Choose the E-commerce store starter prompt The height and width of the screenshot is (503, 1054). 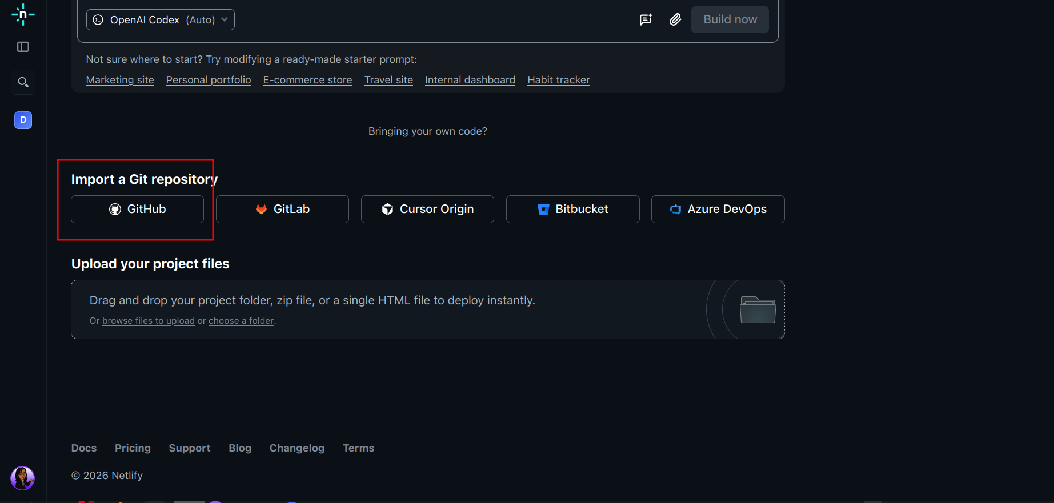pyautogui.click(x=307, y=80)
